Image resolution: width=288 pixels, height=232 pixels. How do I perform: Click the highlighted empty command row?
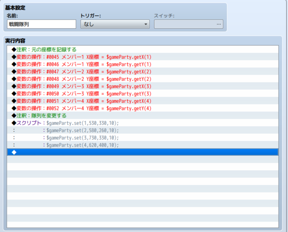click(143, 152)
